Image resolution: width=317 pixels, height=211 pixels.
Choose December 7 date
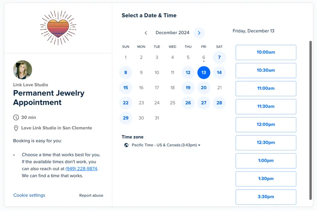tap(219, 57)
